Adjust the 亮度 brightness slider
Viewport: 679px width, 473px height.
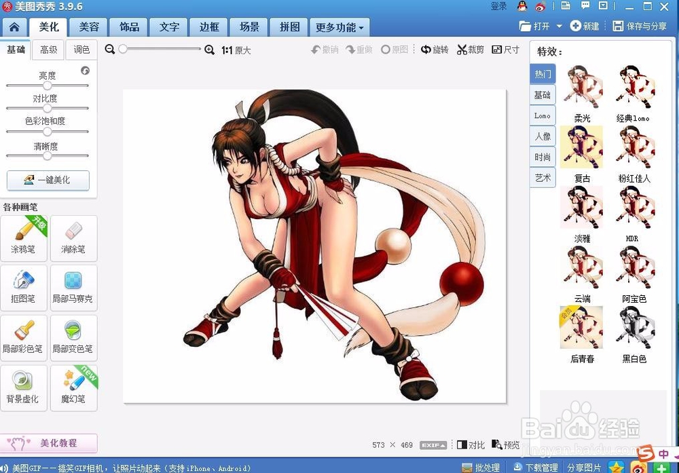pyautogui.click(x=48, y=86)
